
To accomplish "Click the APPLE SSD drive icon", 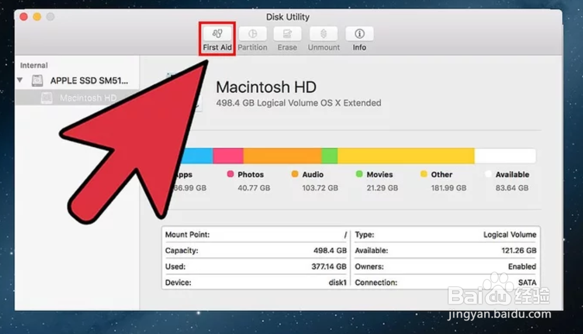I will 37,80.
